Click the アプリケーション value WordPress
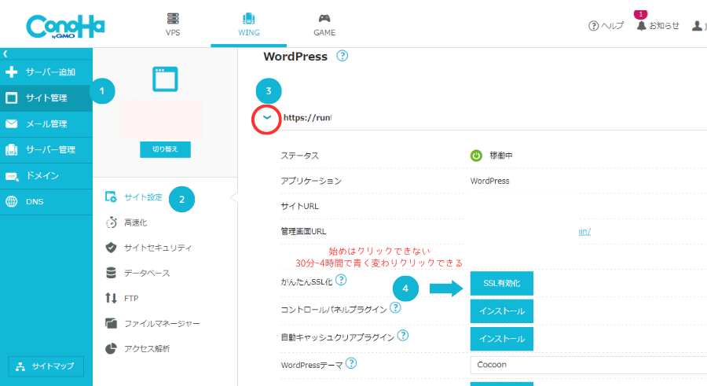 point(489,181)
